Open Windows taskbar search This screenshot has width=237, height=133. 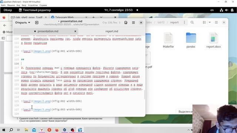(x=11, y=130)
